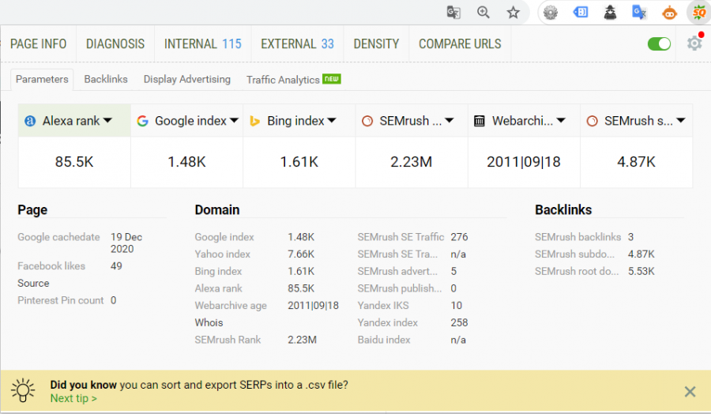Click the Alexa rank value 85.5K cell
711x414 pixels.
74,162
